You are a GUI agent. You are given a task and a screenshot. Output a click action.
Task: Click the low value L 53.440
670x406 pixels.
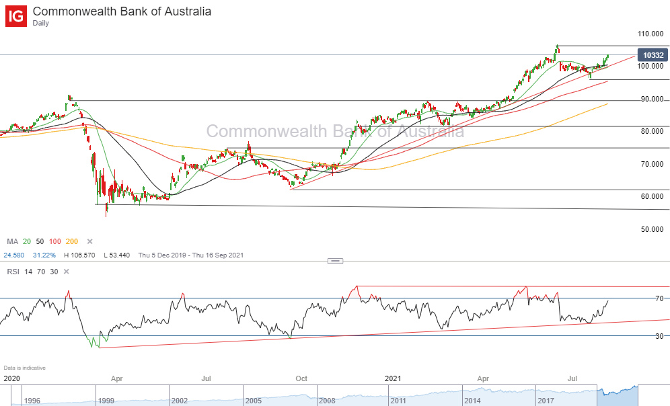click(116, 255)
